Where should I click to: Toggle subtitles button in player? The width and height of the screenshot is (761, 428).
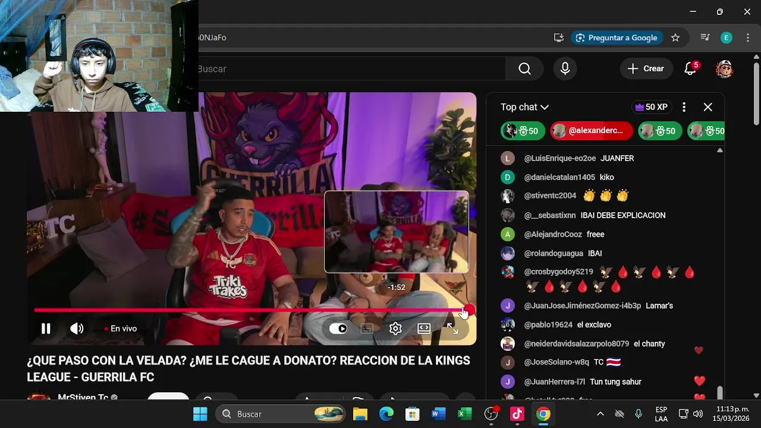(x=367, y=329)
